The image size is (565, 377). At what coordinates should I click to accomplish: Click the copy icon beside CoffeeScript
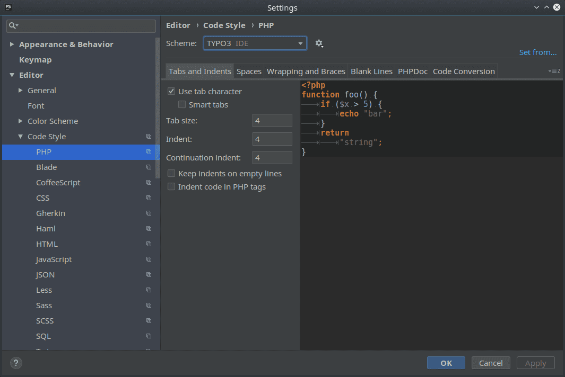pos(149,182)
